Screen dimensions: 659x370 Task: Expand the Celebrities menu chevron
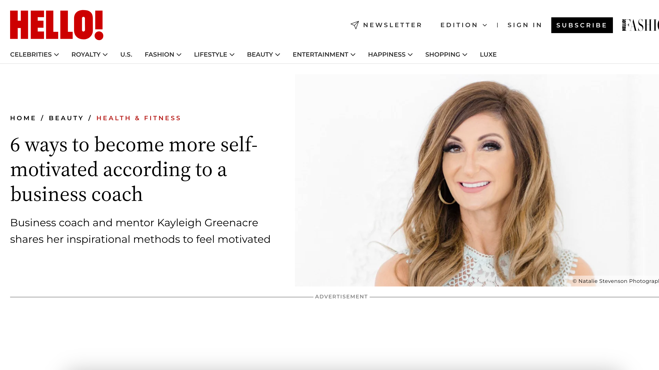(56, 55)
